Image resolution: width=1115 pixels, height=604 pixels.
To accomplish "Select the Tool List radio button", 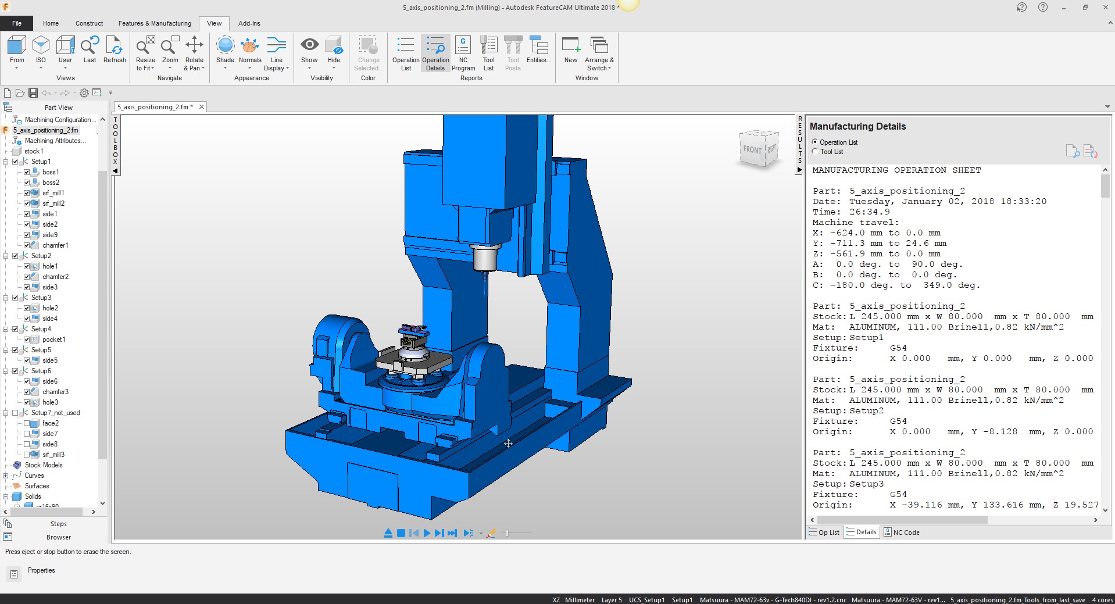I will [815, 152].
